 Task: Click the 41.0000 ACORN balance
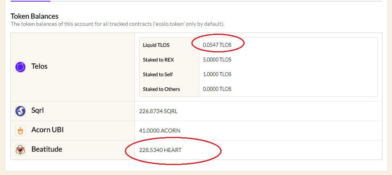click(159, 131)
